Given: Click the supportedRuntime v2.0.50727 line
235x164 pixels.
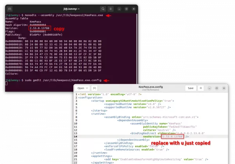Looking at the screenshot, I should click(137, 107).
